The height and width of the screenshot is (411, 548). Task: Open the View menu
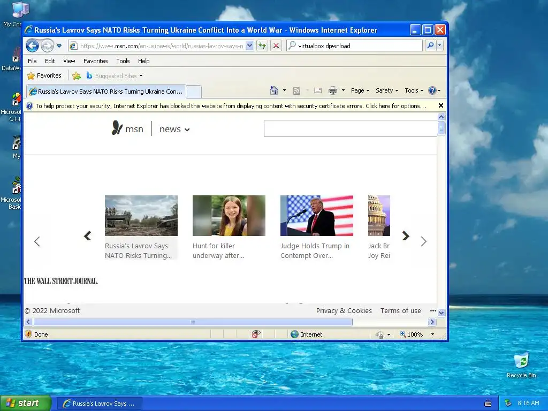[69, 61]
